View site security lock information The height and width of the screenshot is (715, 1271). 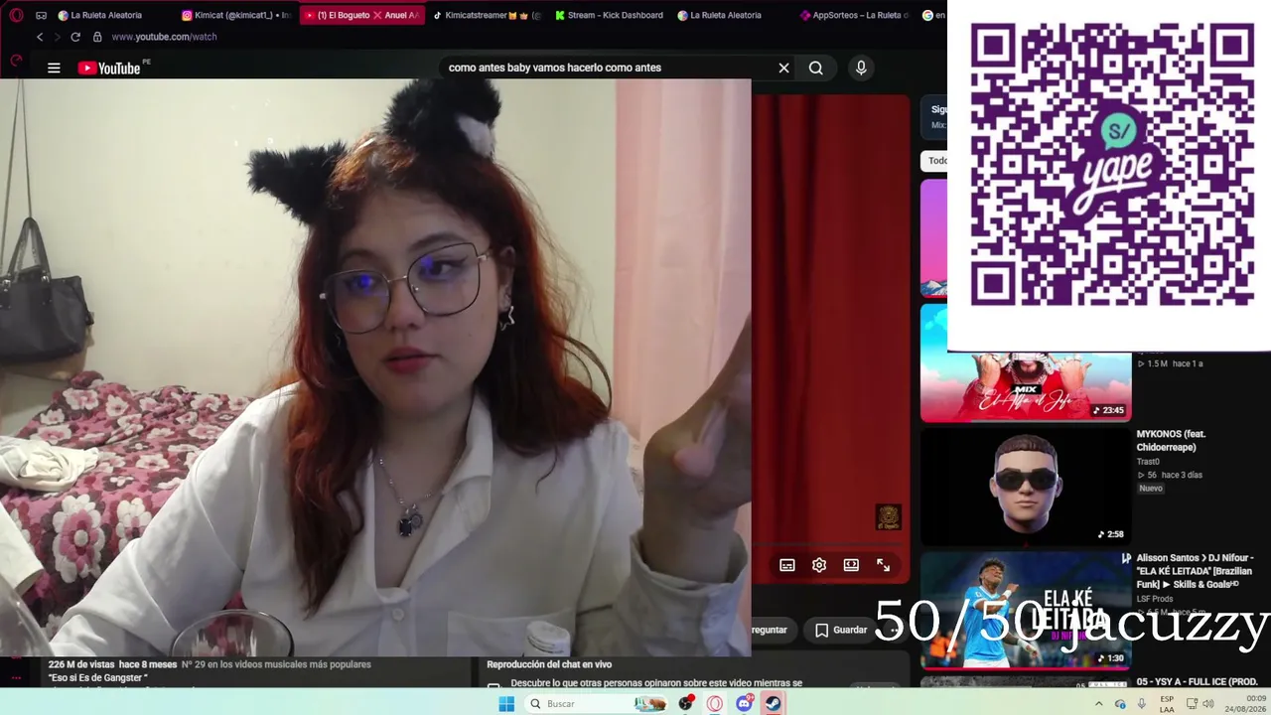pos(97,37)
